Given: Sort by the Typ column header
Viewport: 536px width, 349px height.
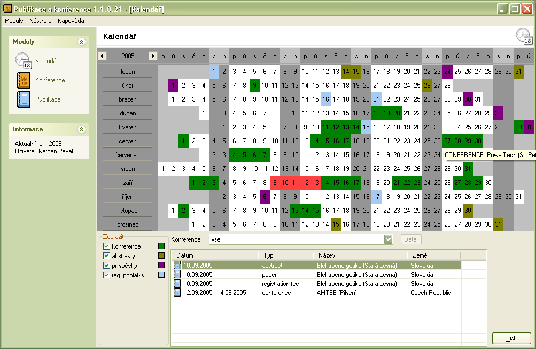Looking at the screenshot, I should point(285,255).
